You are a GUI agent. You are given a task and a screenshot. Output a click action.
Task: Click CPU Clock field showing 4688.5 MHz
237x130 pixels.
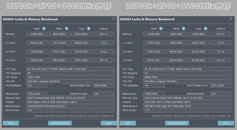click(187, 77)
